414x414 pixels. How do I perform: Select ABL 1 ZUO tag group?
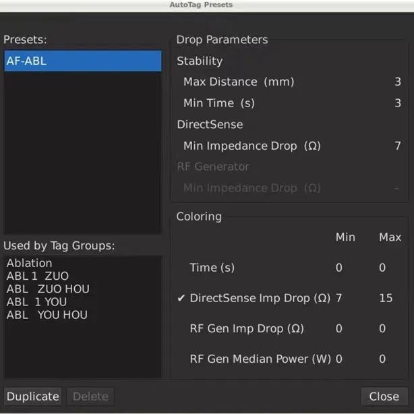point(37,276)
